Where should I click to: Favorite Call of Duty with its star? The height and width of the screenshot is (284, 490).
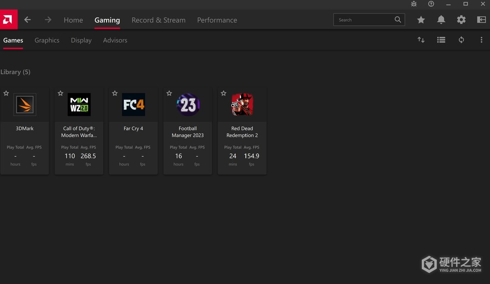(60, 93)
